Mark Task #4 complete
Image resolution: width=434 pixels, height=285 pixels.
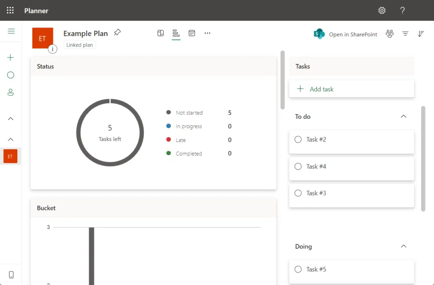point(298,167)
